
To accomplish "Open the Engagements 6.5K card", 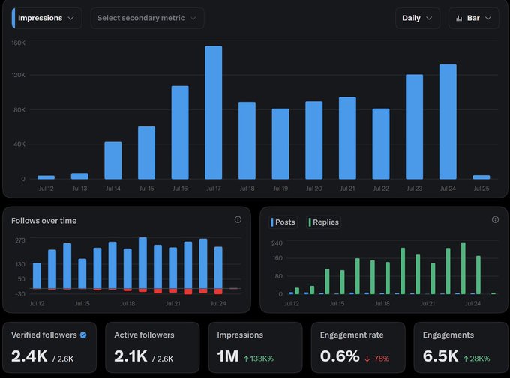I will 461,347.
